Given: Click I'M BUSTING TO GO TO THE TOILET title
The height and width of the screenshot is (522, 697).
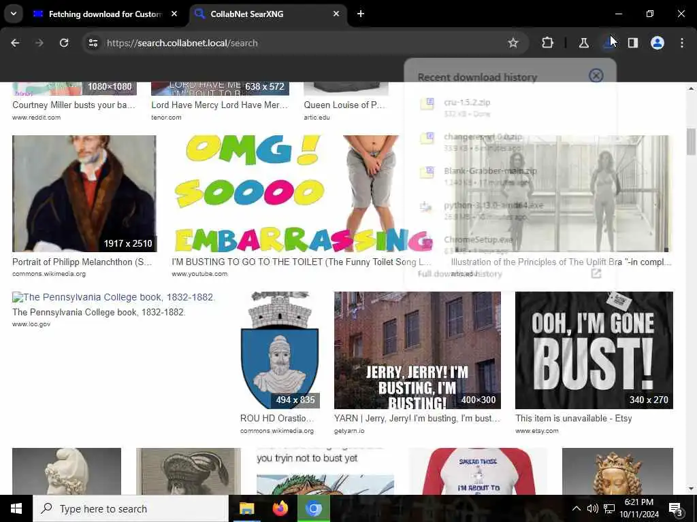Looking at the screenshot, I should click(302, 262).
